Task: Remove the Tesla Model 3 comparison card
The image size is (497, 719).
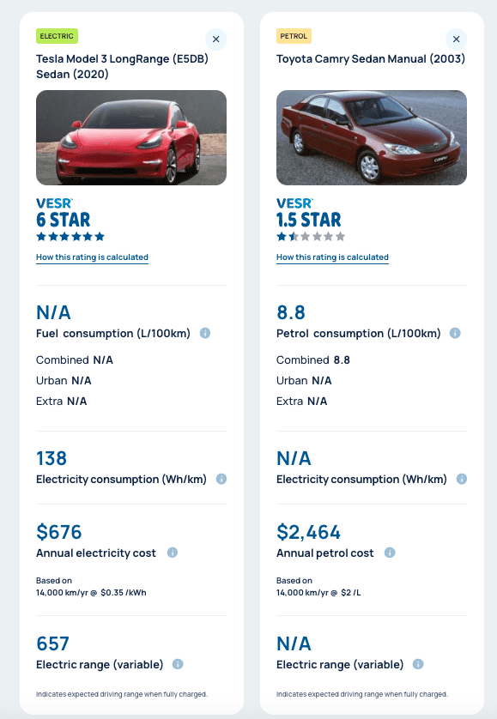Action: pyautogui.click(x=215, y=39)
